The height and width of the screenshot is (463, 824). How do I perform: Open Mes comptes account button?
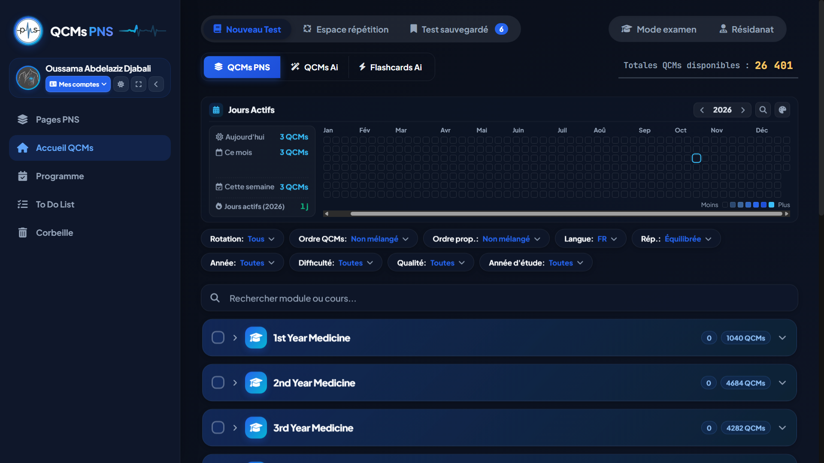pos(78,84)
